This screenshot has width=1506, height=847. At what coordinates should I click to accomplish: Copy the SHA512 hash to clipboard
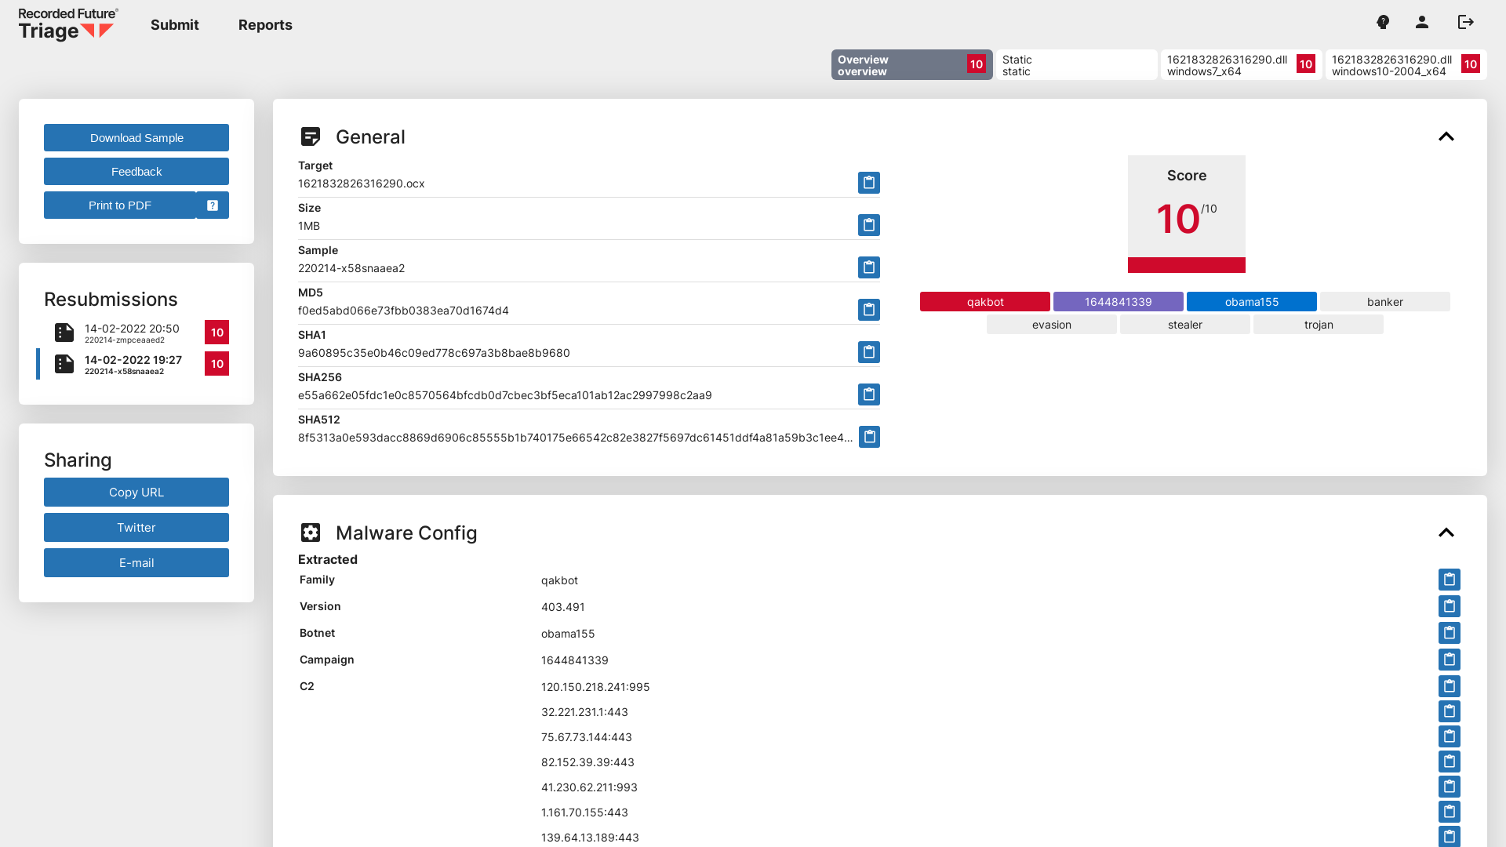(x=868, y=437)
